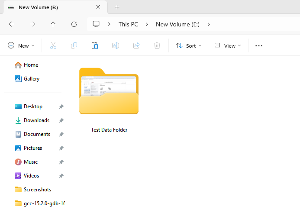This screenshot has height=213, width=300.
Task: Toggle the pin next to Downloads
Action: pyautogui.click(x=61, y=120)
